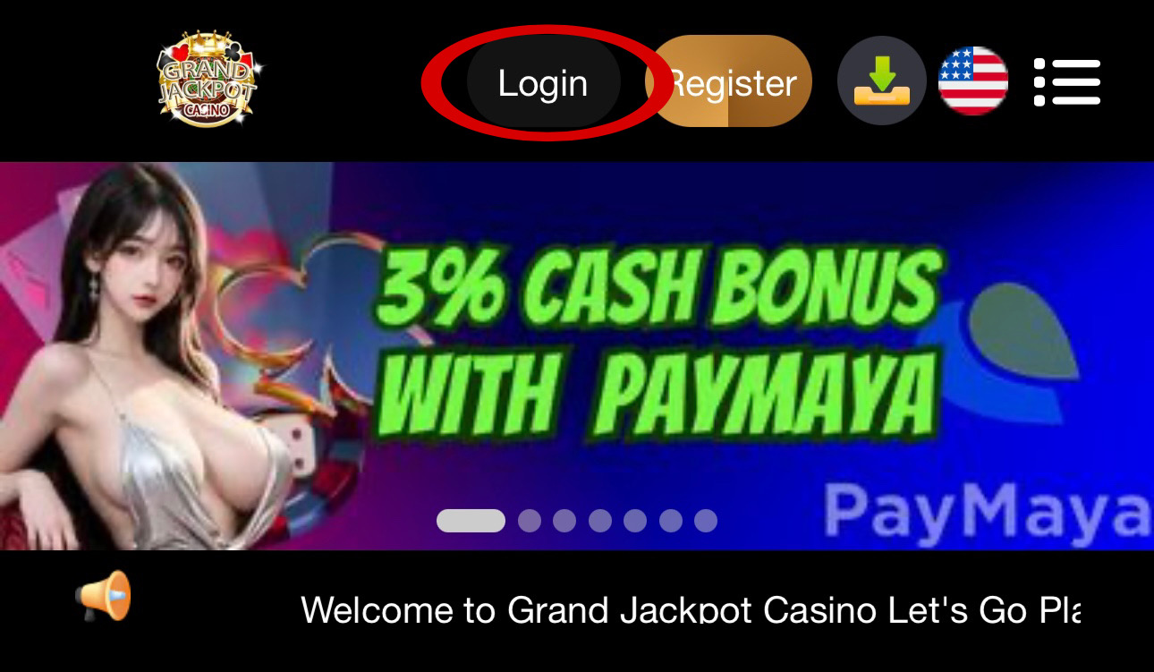Select the active pill-shaped carousel indicator

(x=471, y=521)
